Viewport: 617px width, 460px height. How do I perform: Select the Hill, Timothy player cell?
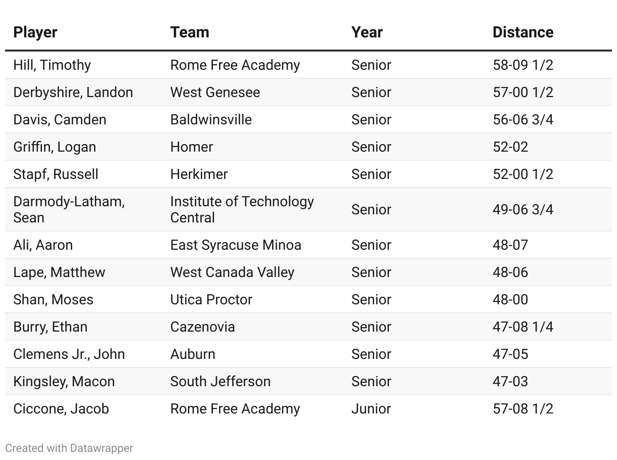coord(52,65)
